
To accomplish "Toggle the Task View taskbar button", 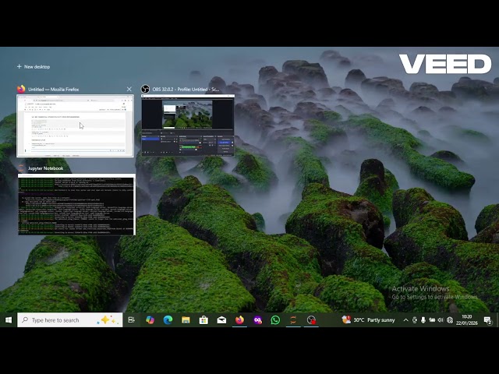I will (x=132, y=320).
